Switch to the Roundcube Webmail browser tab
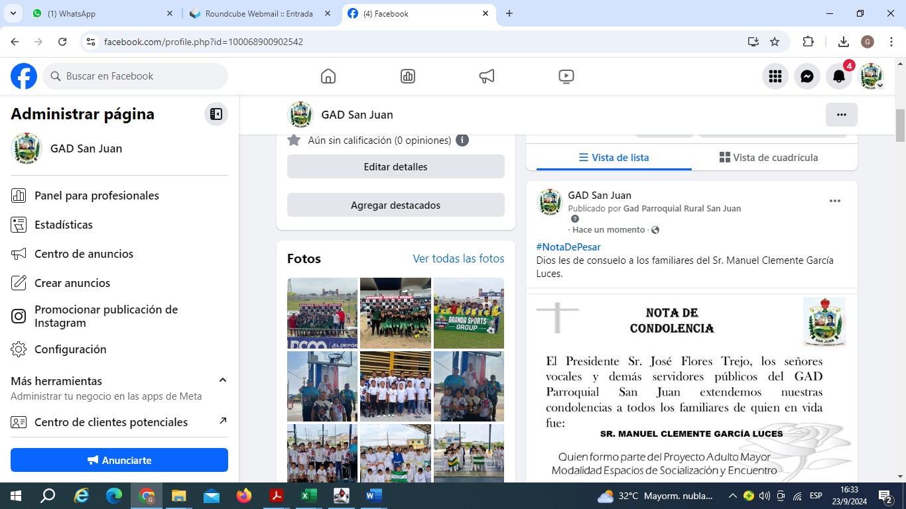The width and height of the screenshot is (906, 509). 259,13
